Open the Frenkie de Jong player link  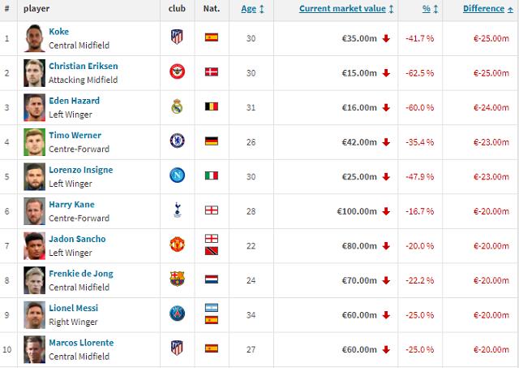pos(81,274)
